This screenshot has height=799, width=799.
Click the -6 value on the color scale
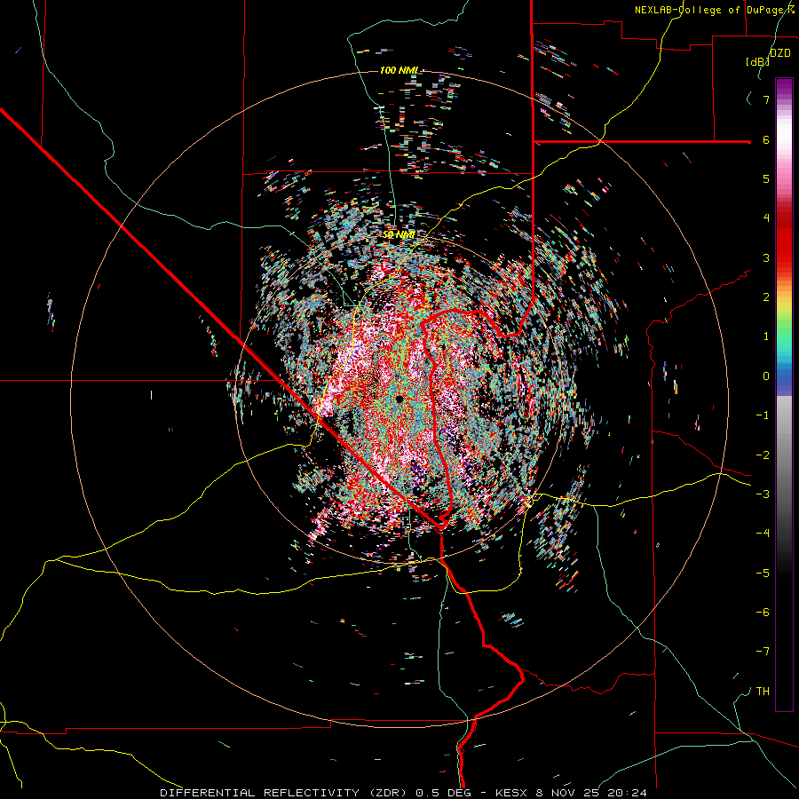[x=763, y=612]
